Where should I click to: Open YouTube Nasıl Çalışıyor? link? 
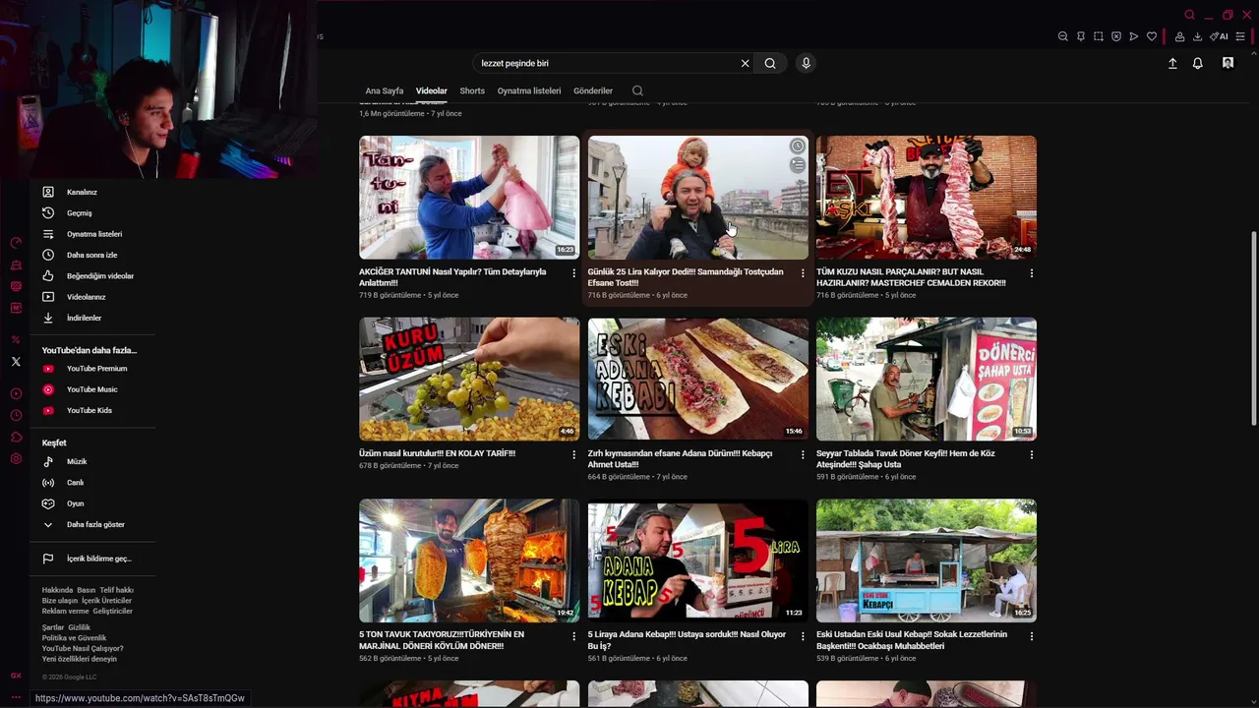point(83,649)
